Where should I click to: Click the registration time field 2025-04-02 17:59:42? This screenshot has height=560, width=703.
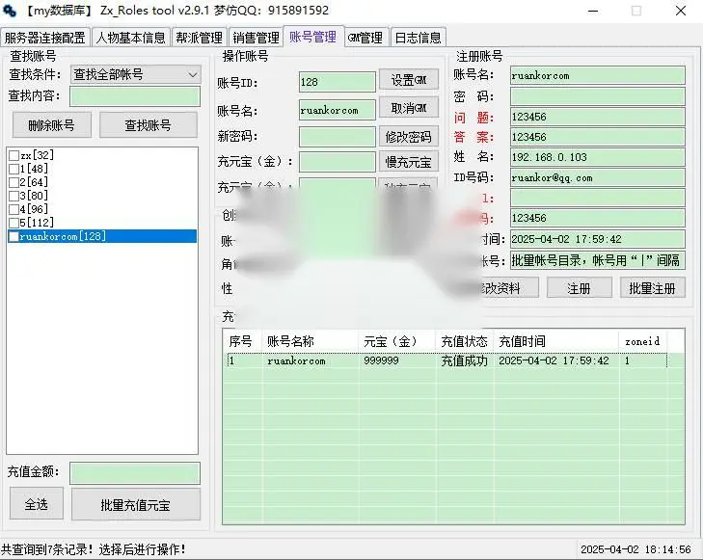point(598,239)
